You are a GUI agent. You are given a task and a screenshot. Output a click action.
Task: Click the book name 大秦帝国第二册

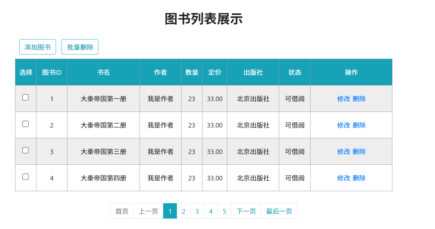click(104, 125)
